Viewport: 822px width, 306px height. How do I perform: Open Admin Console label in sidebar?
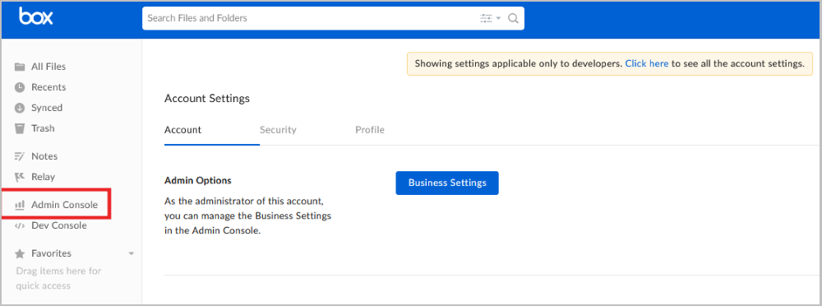click(64, 205)
